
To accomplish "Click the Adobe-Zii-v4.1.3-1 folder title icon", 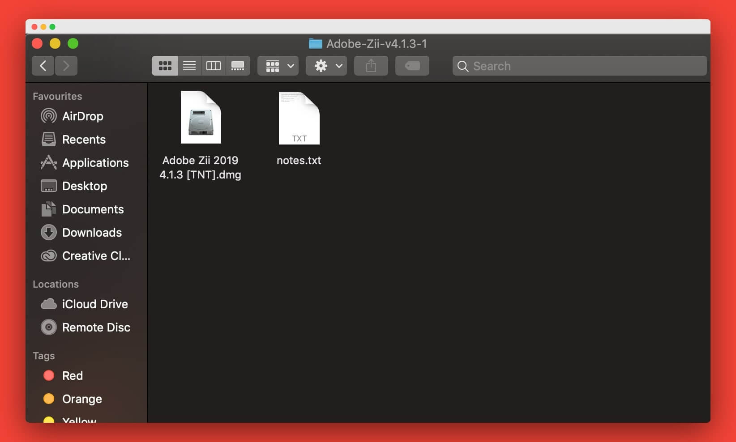I will point(316,43).
